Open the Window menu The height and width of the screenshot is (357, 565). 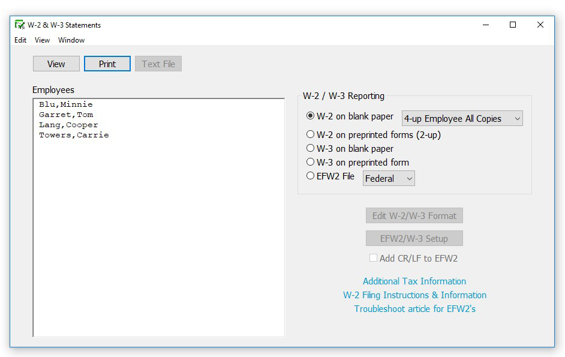(x=71, y=40)
